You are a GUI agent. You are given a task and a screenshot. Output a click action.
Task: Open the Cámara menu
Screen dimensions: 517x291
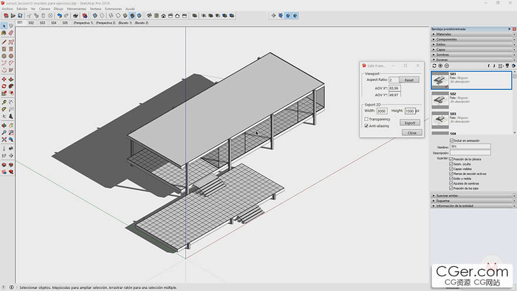click(x=45, y=9)
